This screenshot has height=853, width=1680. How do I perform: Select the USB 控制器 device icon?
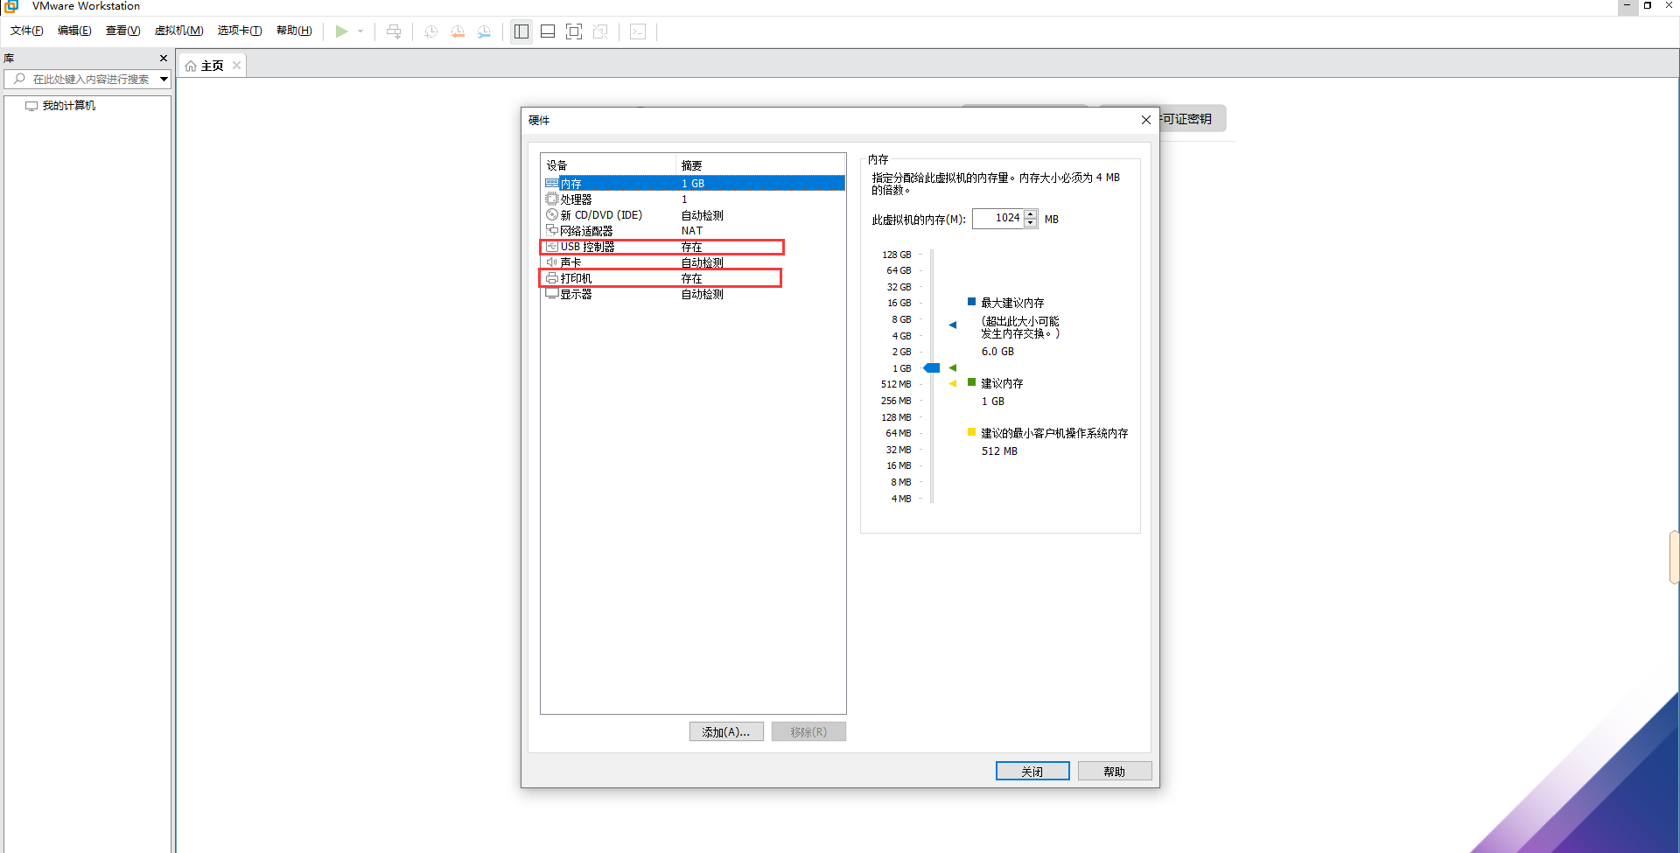tap(551, 247)
